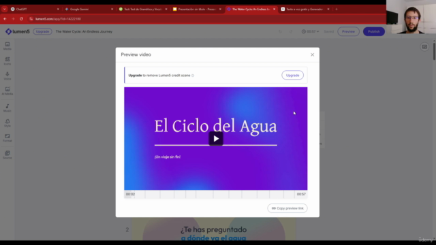436x245 pixels.
Task: Close the Google Gemini browser tab
Action: [x=112, y=9]
